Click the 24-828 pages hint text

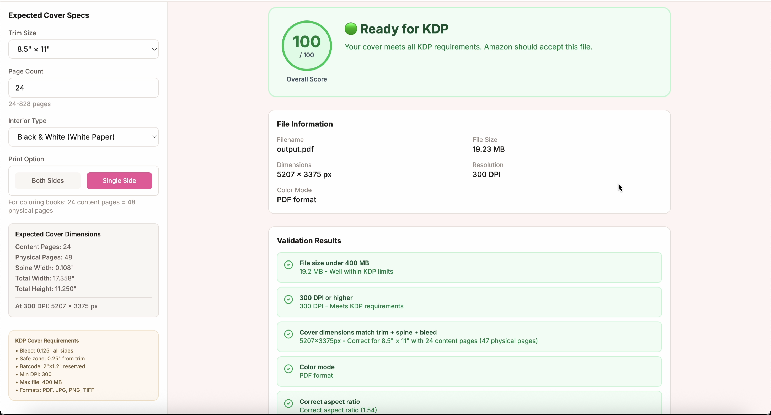(30, 104)
